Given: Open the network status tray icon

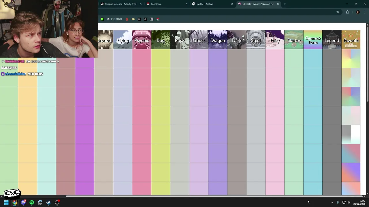Looking at the screenshot, I should 344,202.
